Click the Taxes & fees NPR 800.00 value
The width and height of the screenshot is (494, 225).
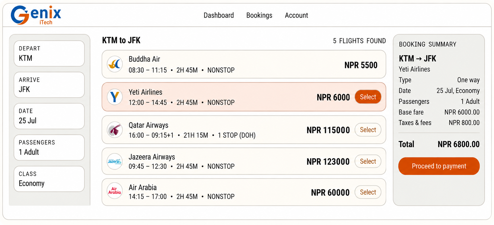(x=464, y=123)
